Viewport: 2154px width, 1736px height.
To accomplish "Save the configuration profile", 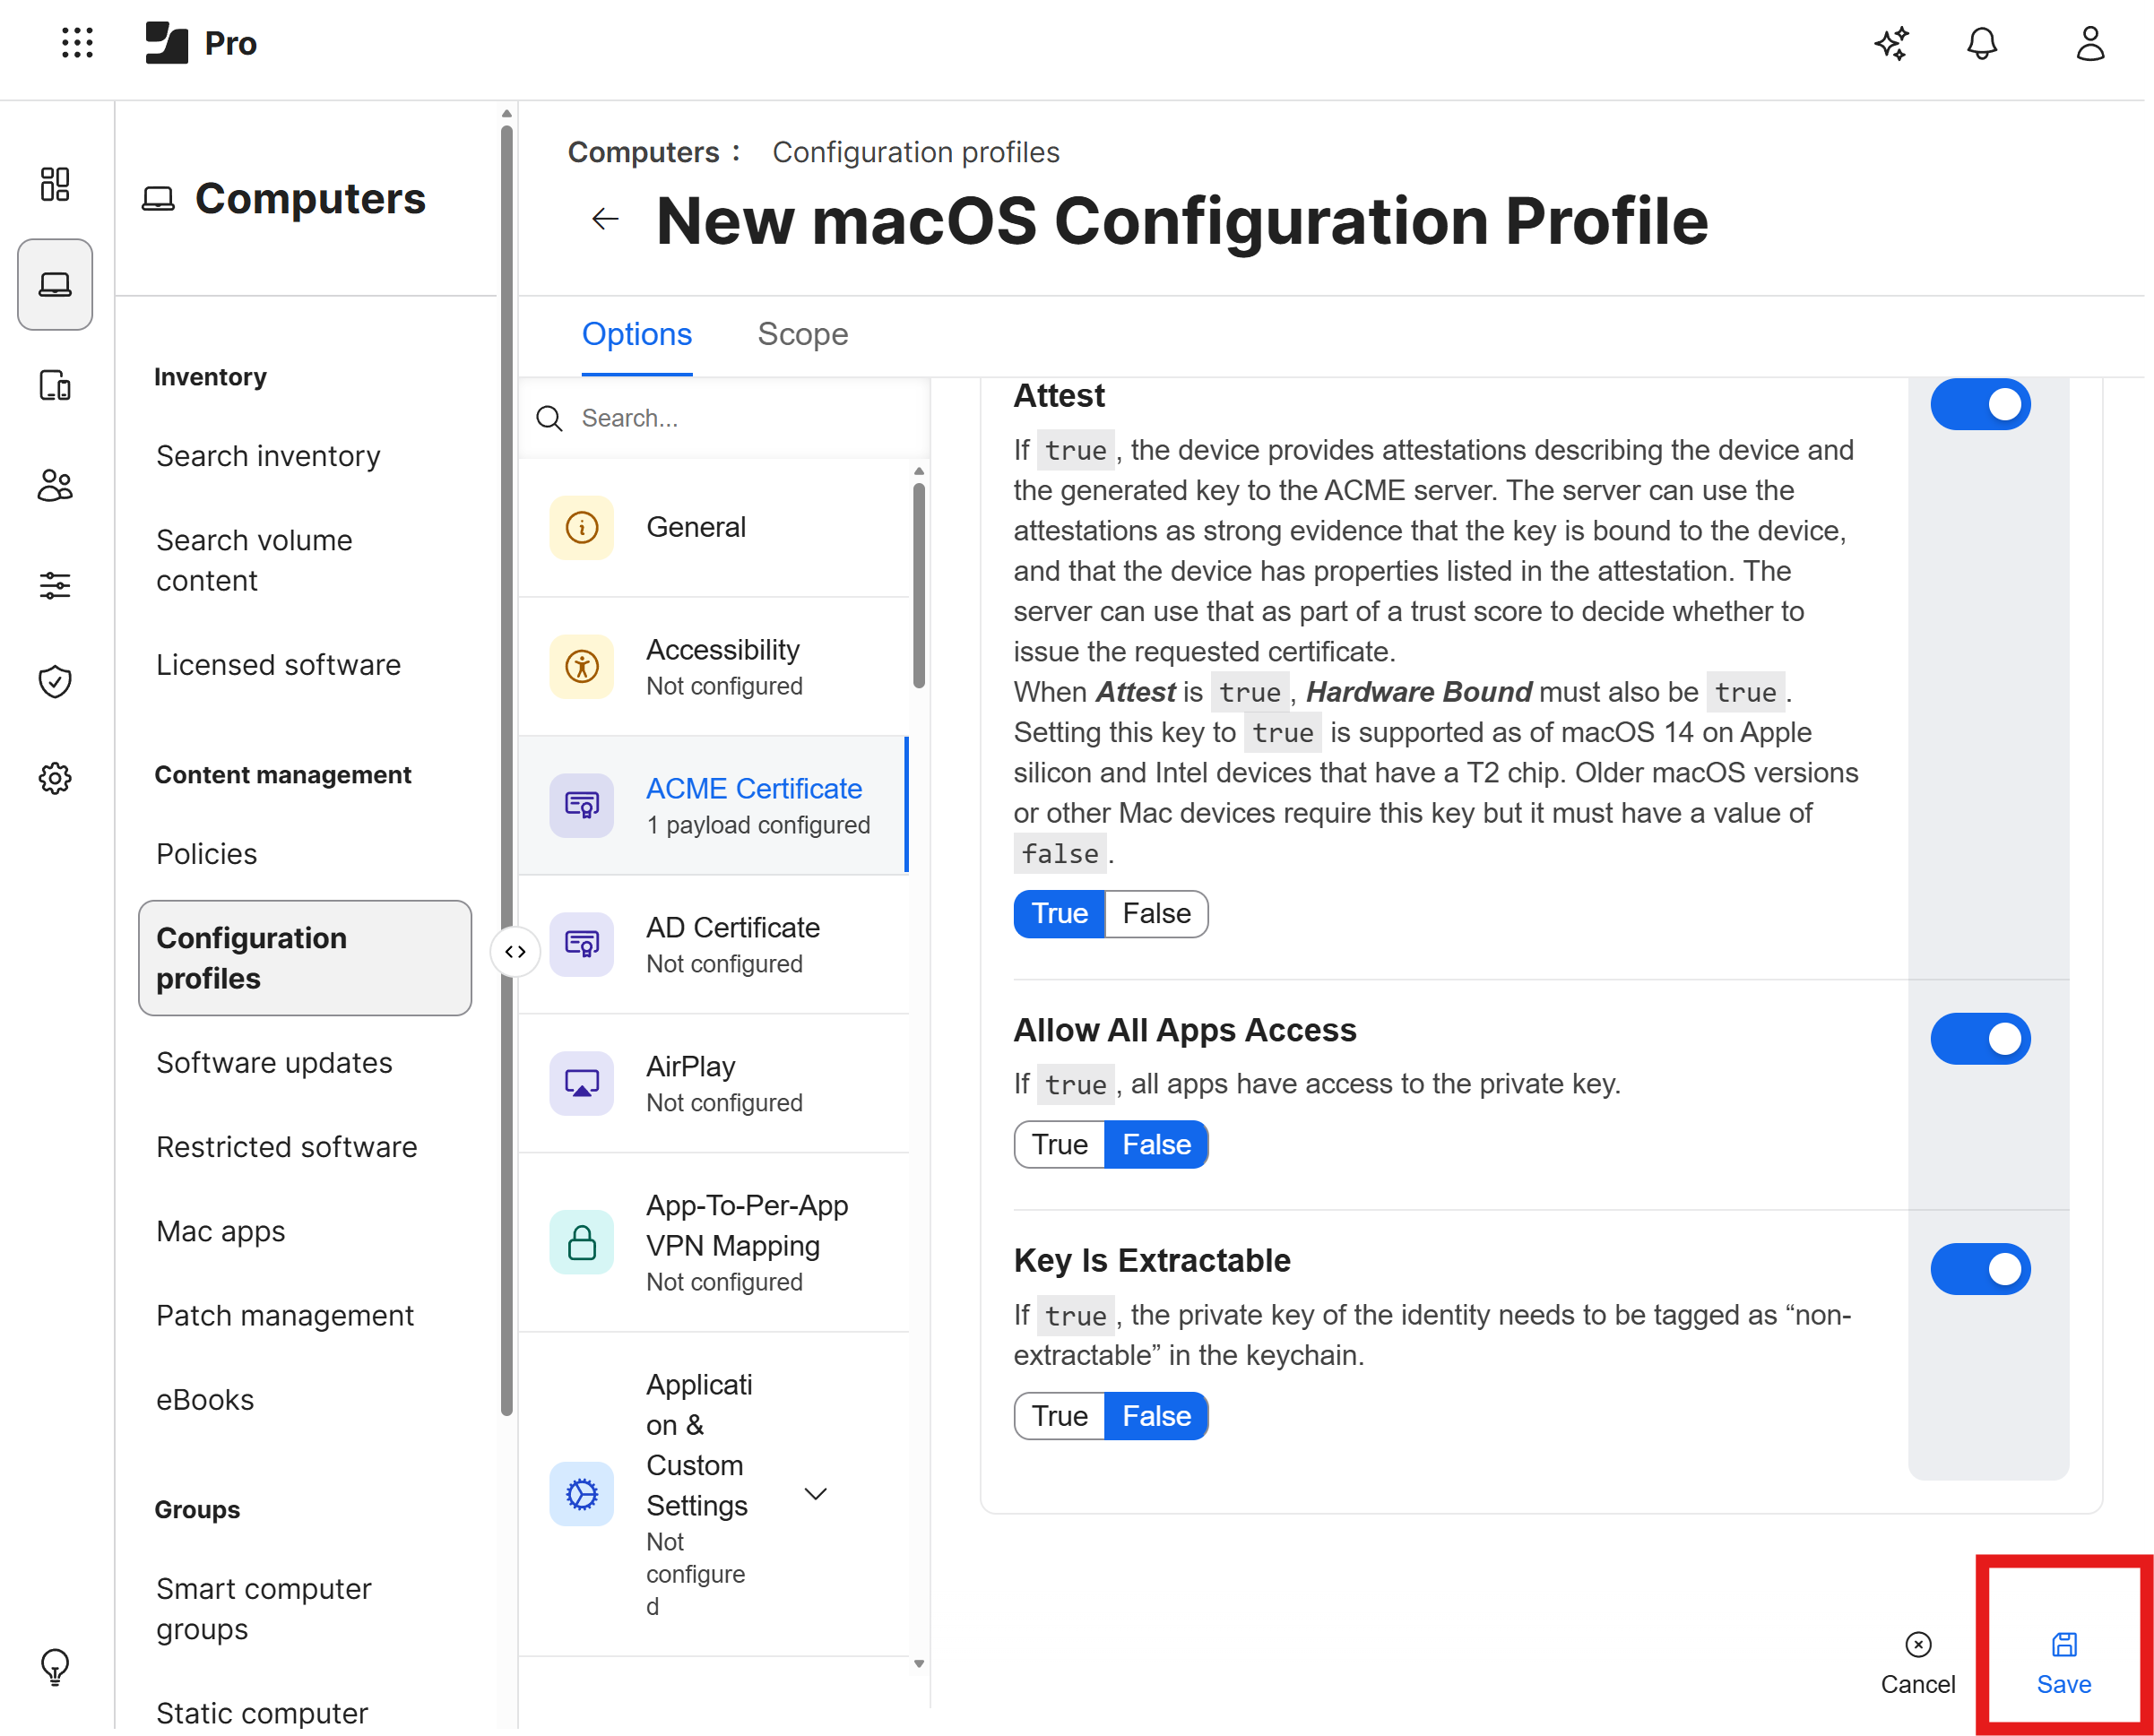I will click(x=2064, y=1663).
